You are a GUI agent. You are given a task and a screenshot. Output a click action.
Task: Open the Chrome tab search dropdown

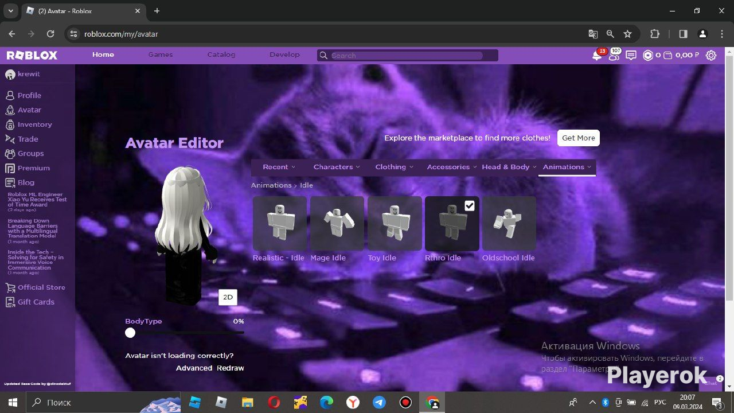tap(10, 11)
